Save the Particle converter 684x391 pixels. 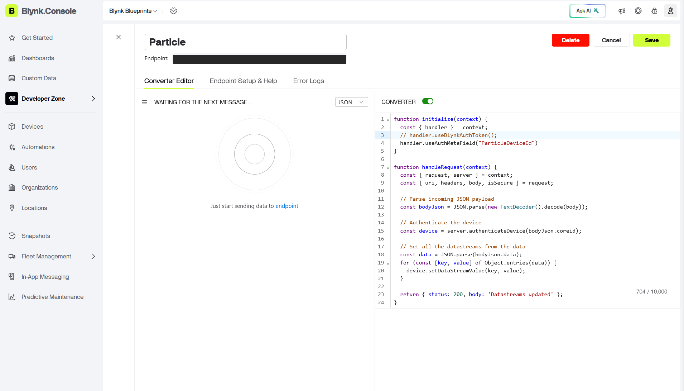point(652,40)
